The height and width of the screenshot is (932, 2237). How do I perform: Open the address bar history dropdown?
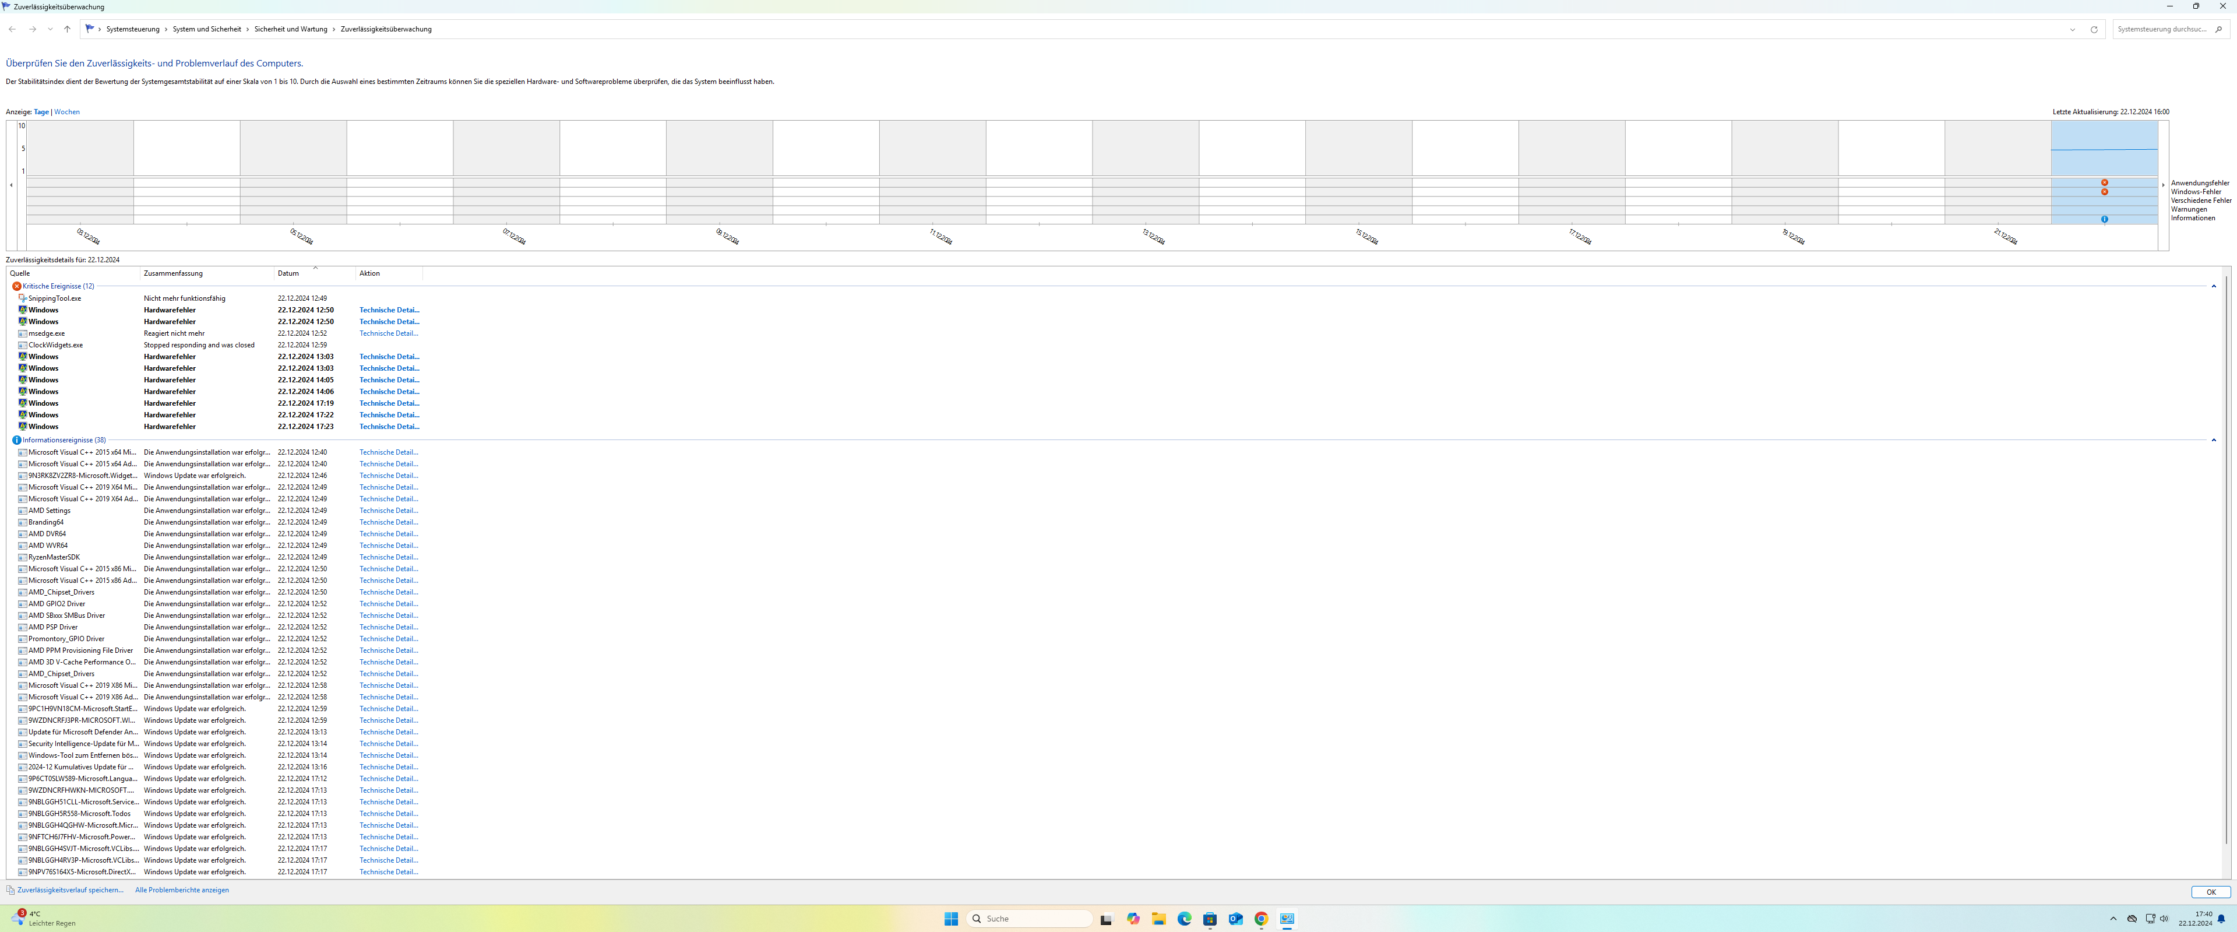click(2073, 30)
